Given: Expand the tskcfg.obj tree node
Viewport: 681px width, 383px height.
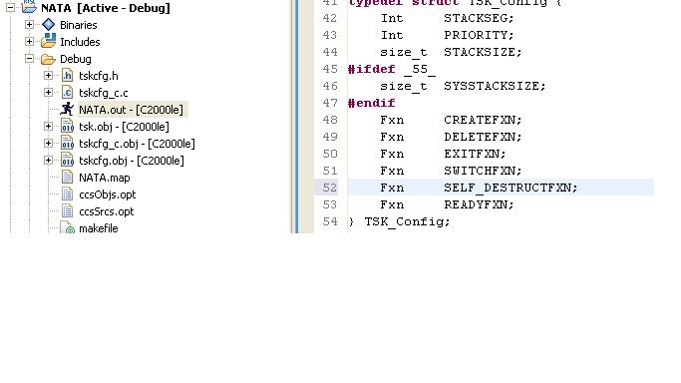Looking at the screenshot, I should (48, 160).
